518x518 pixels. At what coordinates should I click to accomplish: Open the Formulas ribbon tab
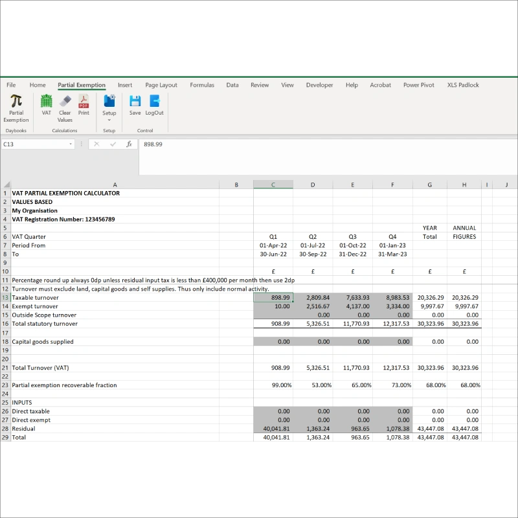202,85
